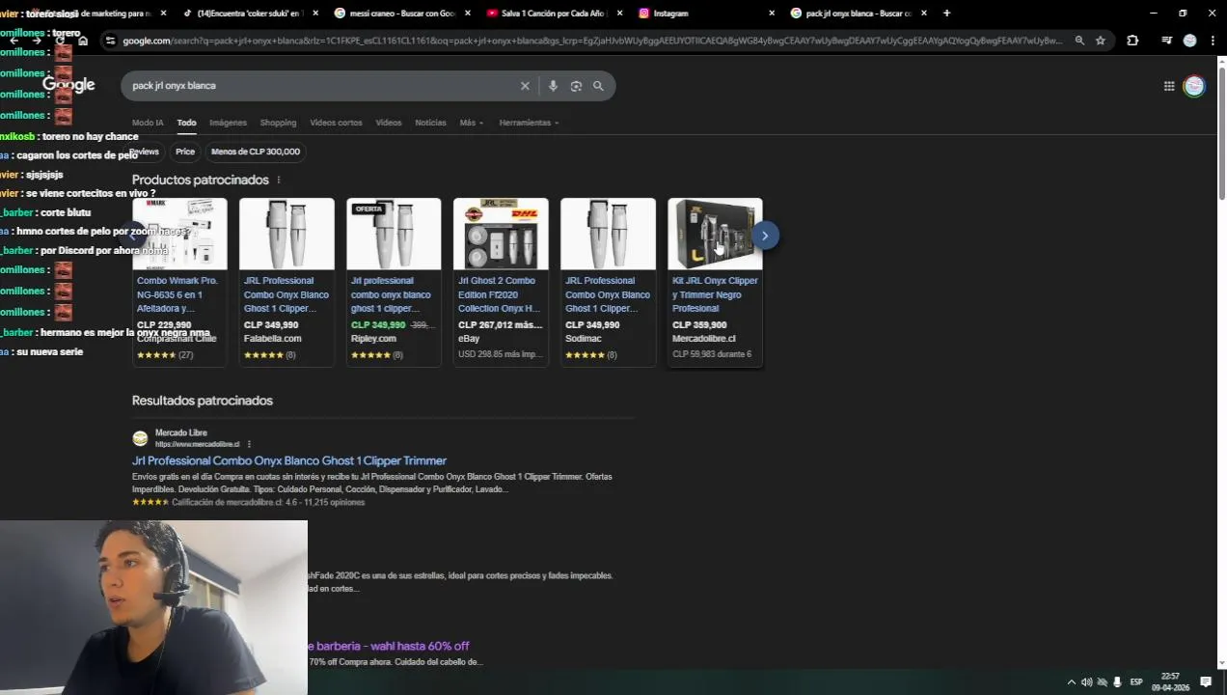This screenshot has height=695, width=1227.
Task: Open Falabella.com JRL Combo Onyx Blanco product
Action: tap(286, 294)
